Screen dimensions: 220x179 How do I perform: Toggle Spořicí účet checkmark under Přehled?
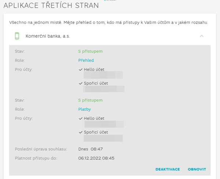pyautogui.click(x=81, y=83)
